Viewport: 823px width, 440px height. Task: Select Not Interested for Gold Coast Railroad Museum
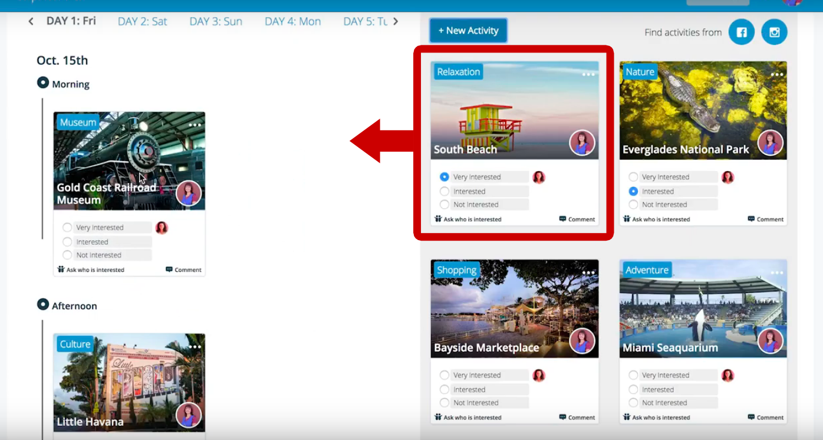[x=67, y=255]
